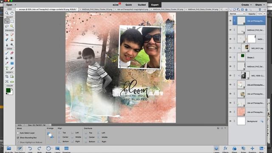Select the Red Eye Removal tool
Image resolution: width=272 pixels, height=153 pixels.
pos(7,35)
